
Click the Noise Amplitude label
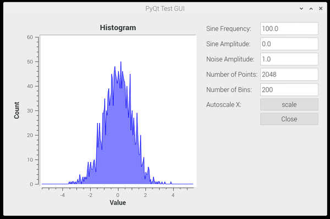click(x=230, y=59)
